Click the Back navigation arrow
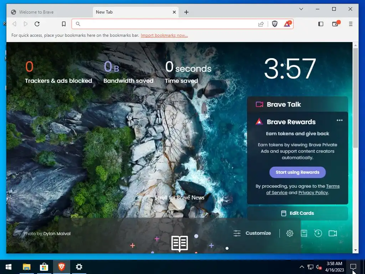 click(14, 24)
